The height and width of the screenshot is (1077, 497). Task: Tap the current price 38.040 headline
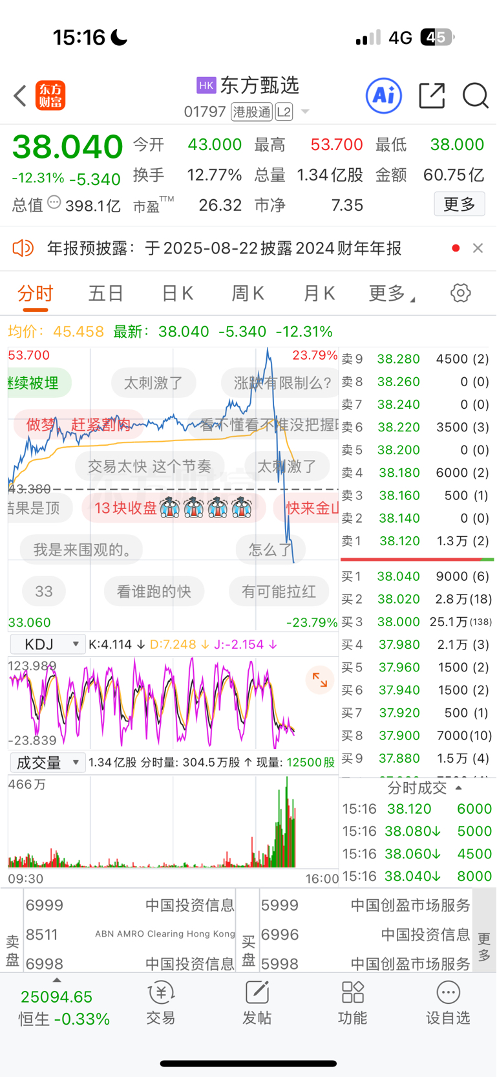[x=67, y=147]
